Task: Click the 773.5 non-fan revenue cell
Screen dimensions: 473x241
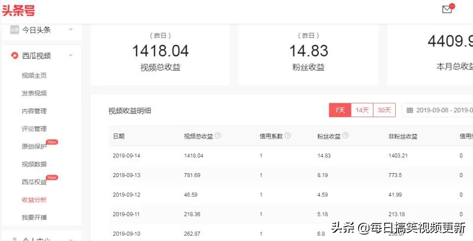Action: 395,175
